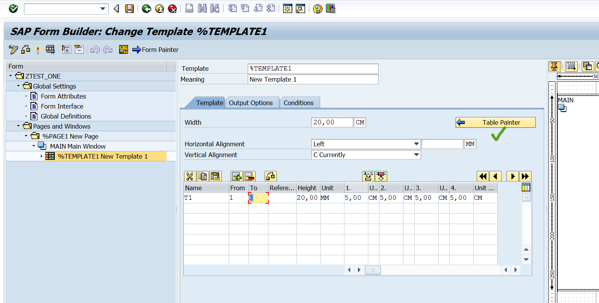This screenshot has height=303, width=599.
Task: Click the Save icon in the top toolbar
Action: [129, 8]
